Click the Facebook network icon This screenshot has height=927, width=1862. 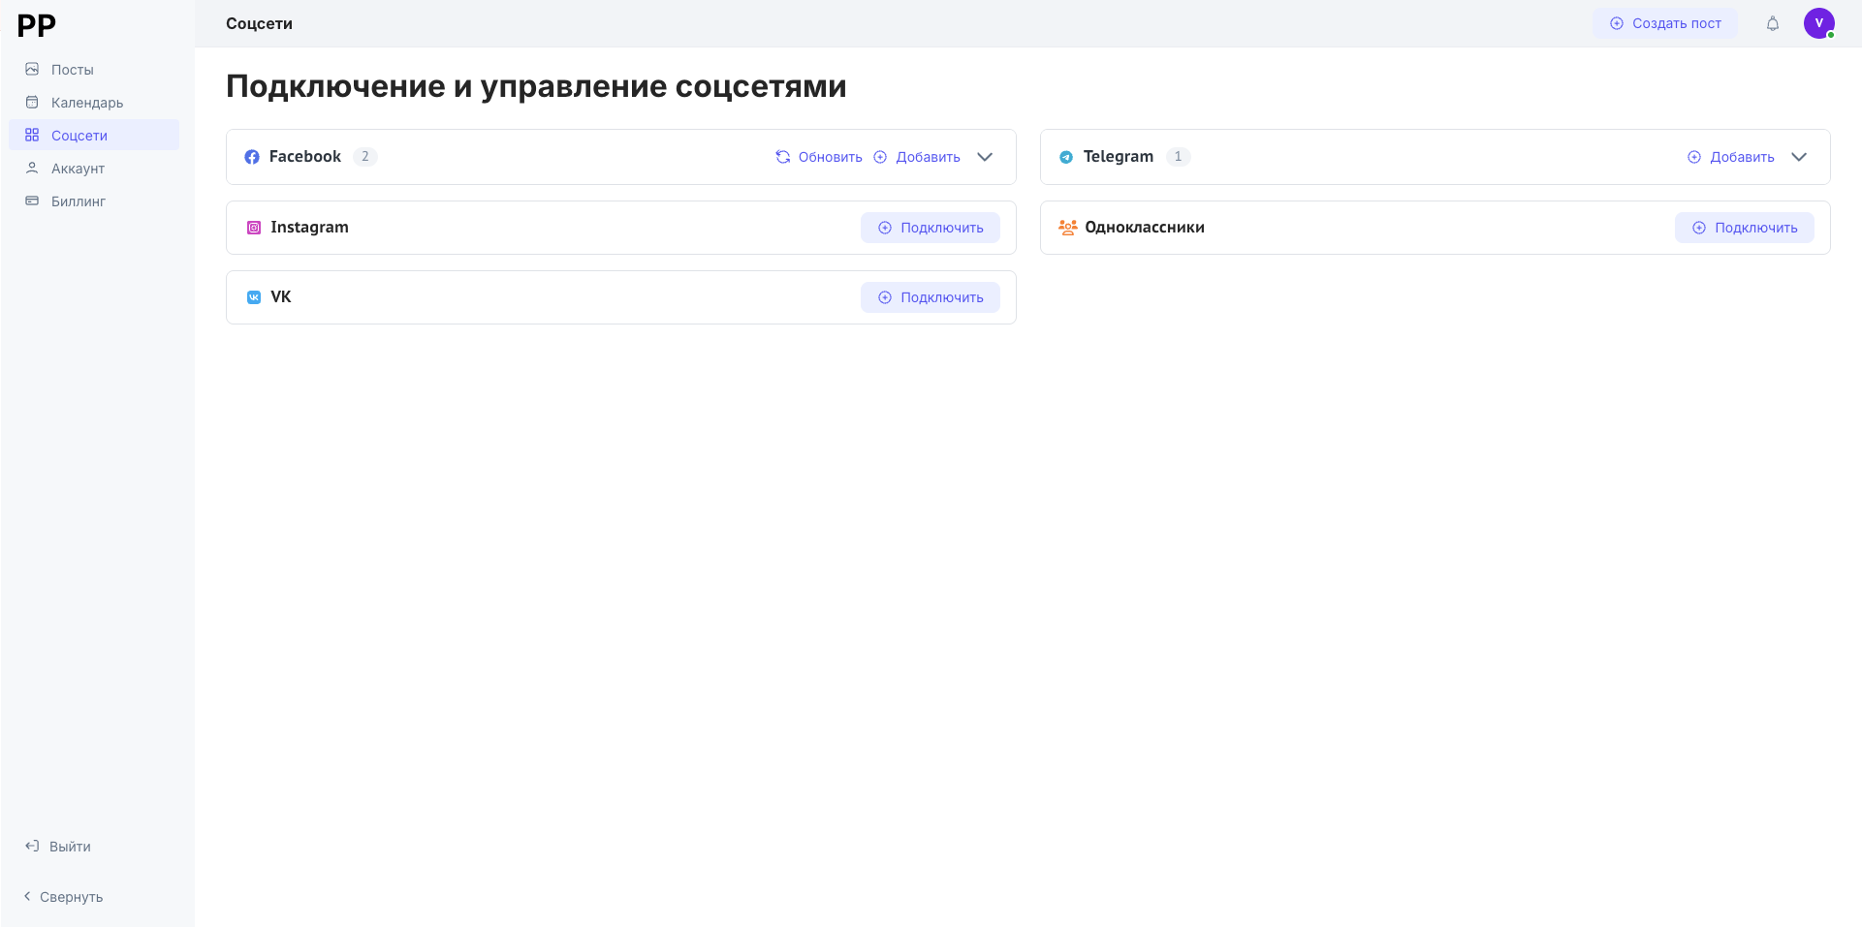[x=252, y=157]
